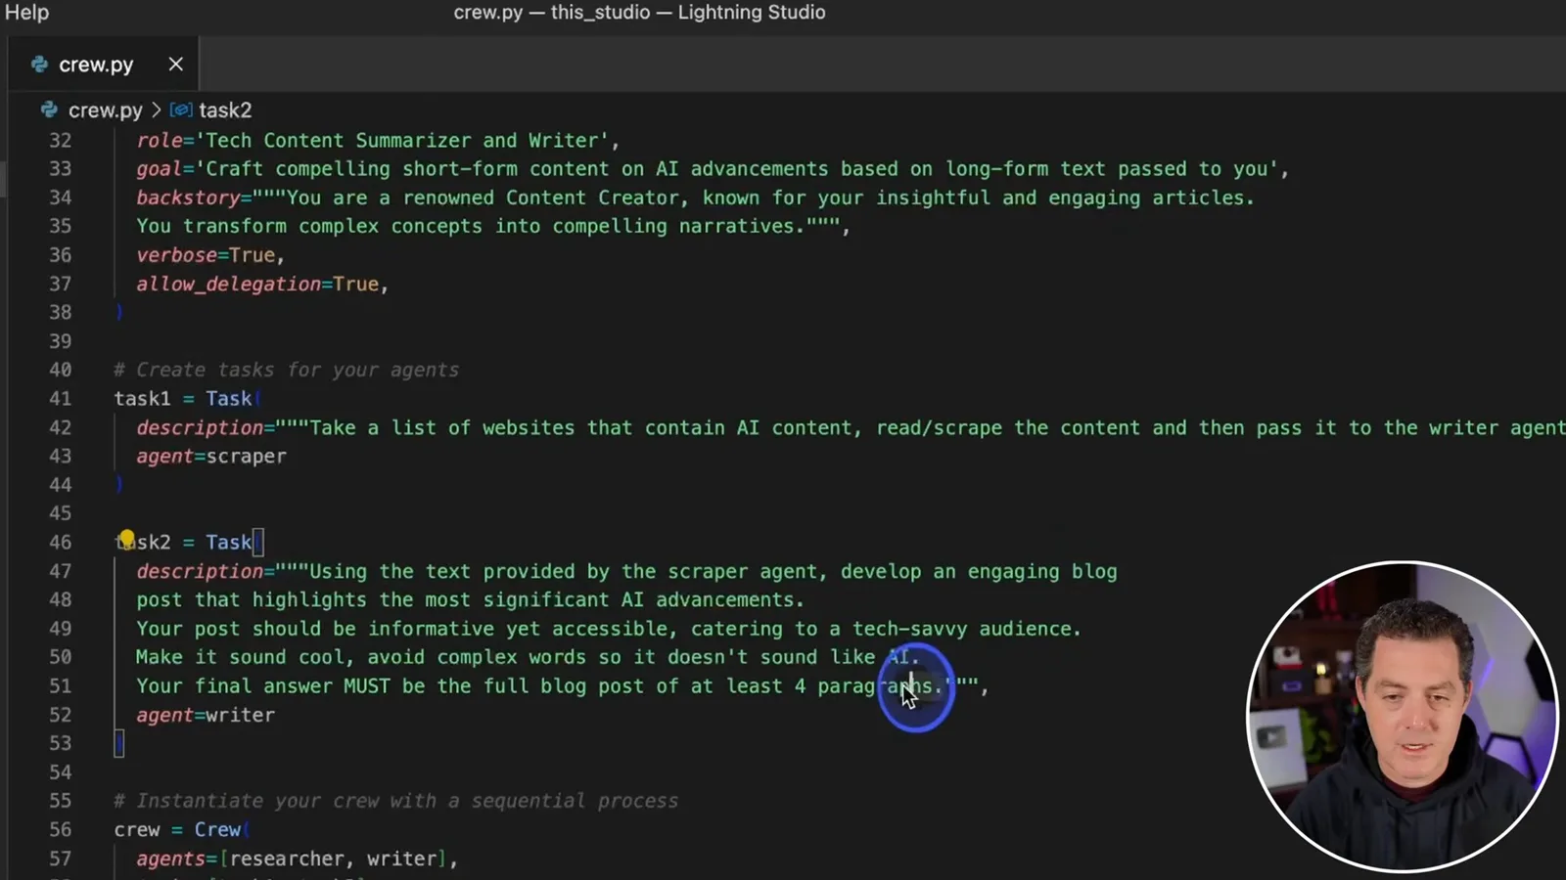
Task: Click on "verbose=True," on line 37
Action: click(210, 255)
